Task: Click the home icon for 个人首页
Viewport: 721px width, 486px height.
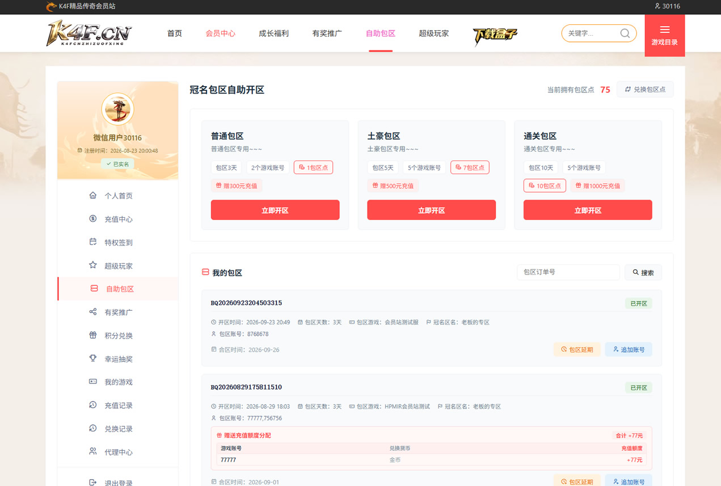Action: 93,195
